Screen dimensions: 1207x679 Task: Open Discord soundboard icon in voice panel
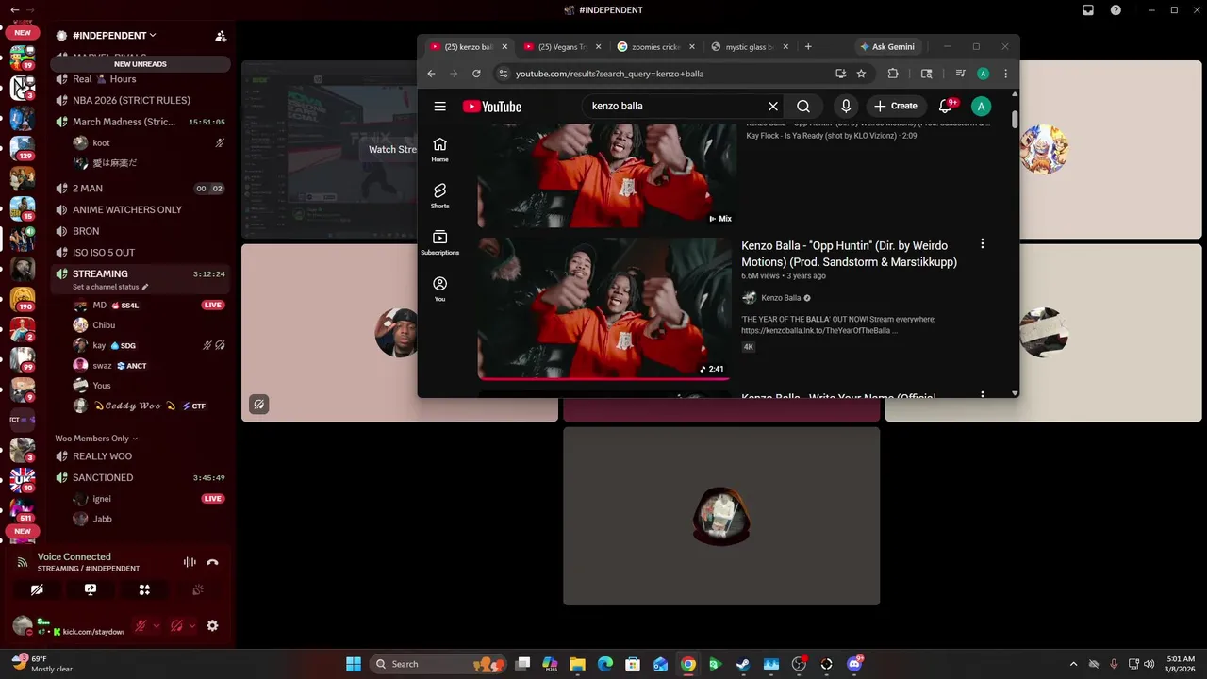[x=198, y=589]
